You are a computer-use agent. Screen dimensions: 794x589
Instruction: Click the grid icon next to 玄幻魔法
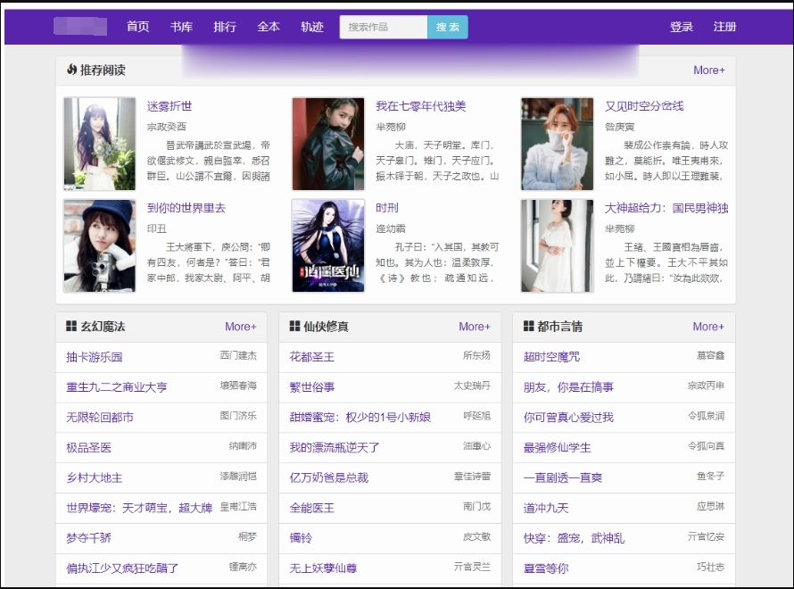[71, 327]
